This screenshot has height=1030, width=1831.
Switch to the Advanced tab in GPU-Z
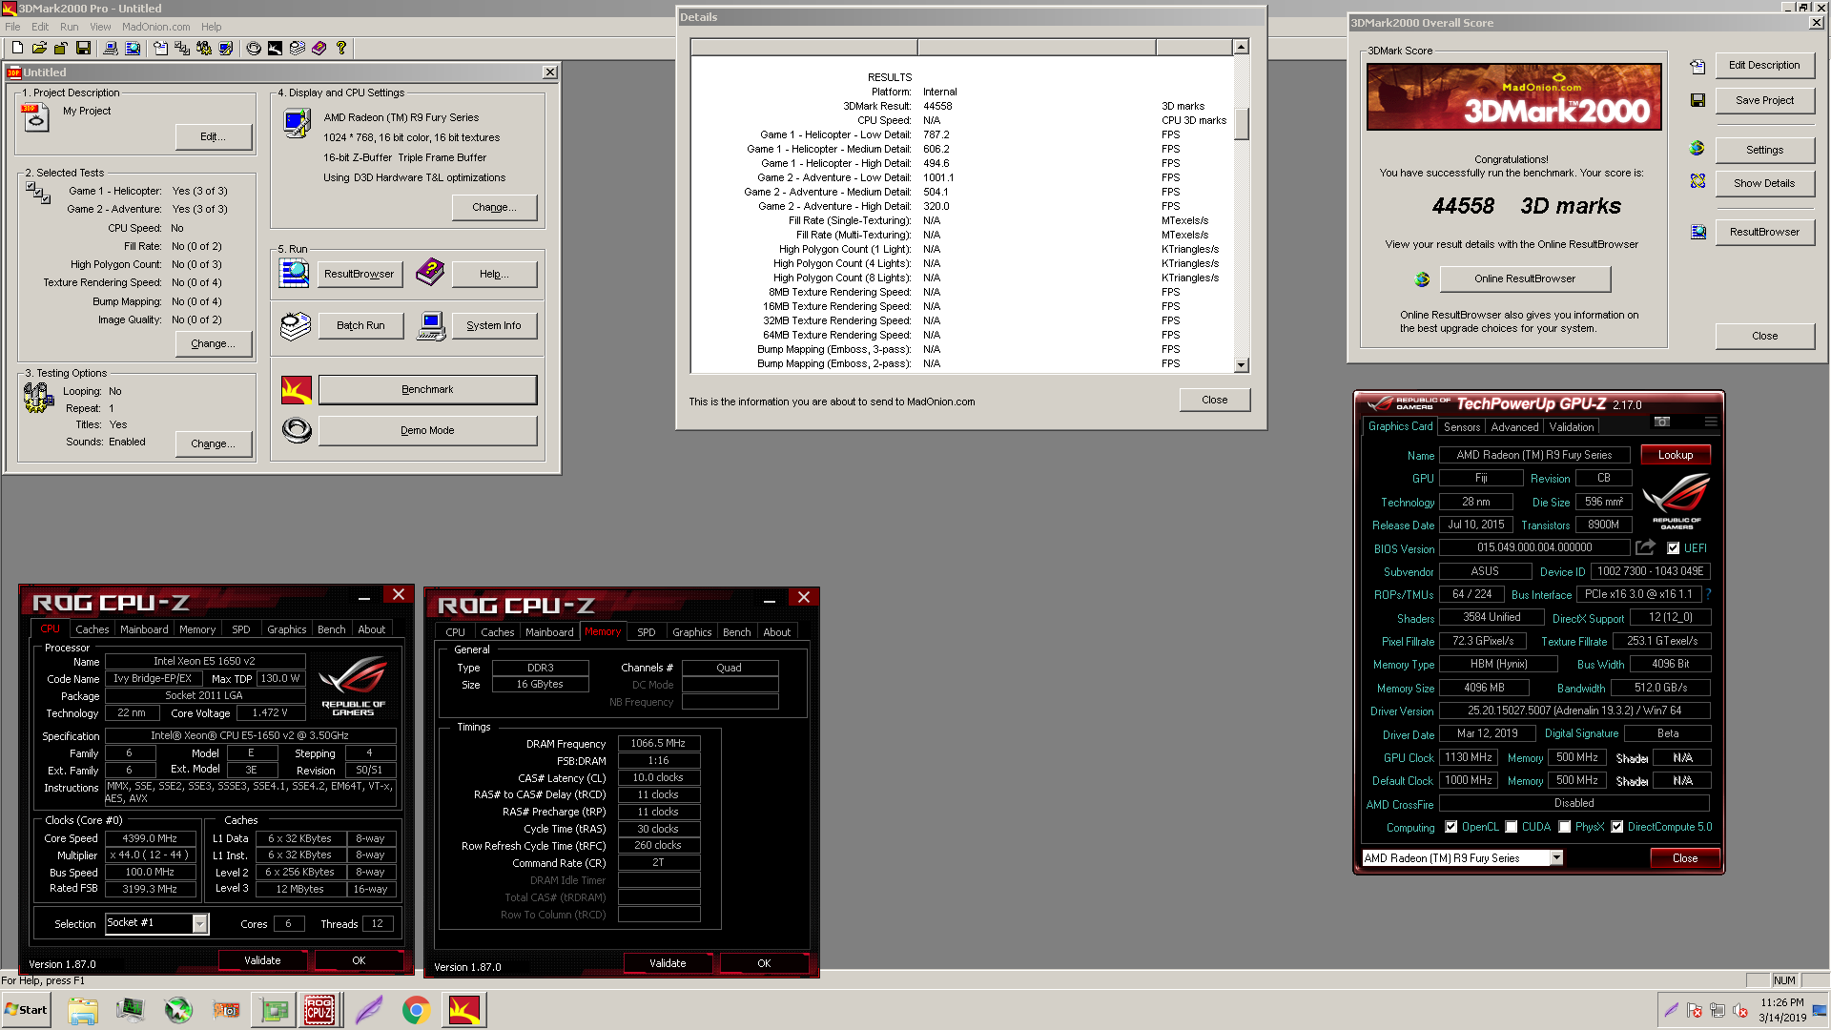tap(1514, 427)
